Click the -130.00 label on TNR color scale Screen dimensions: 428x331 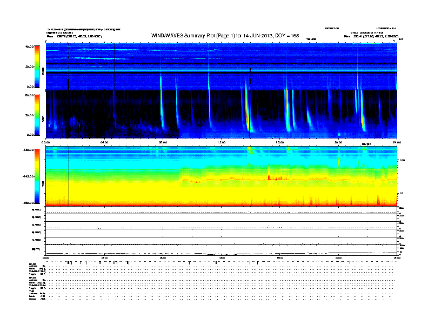click(x=28, y=150)
